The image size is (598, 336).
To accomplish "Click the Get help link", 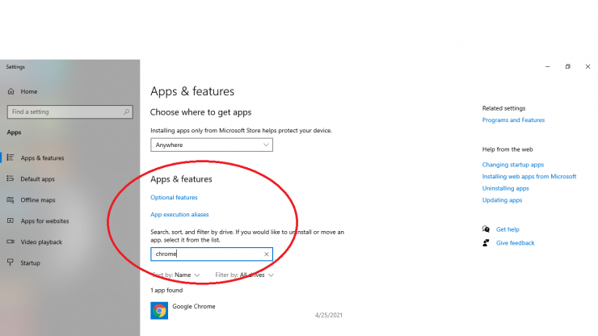I will (x=507, y=229).
